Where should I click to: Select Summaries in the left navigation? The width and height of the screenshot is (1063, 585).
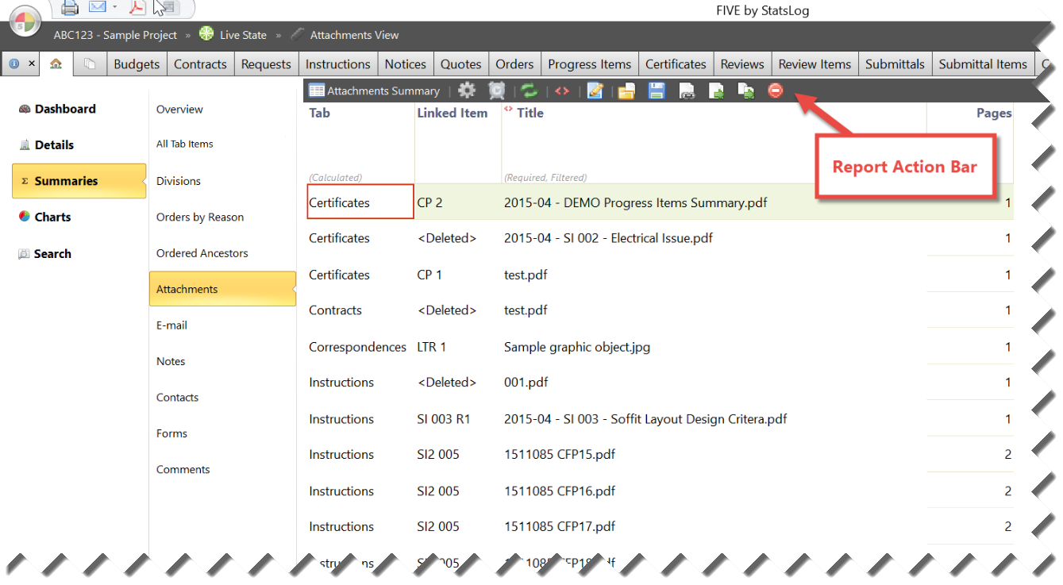pyautogui.click(x=79, y=181)
